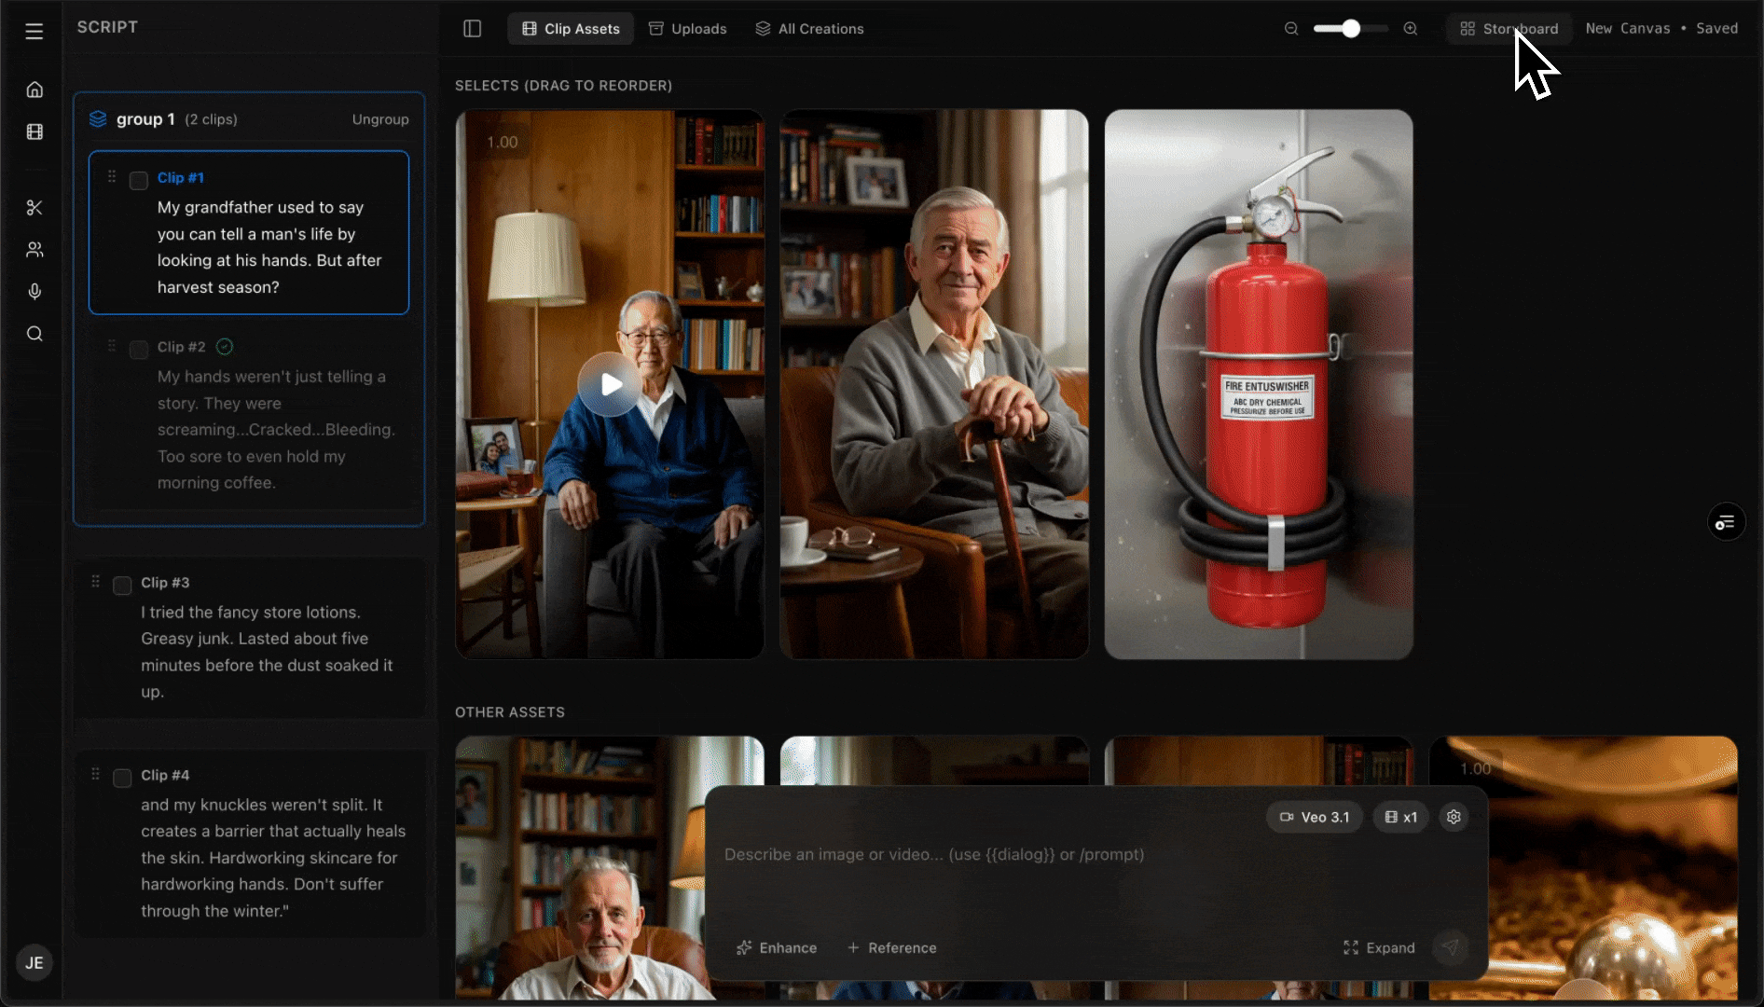Click the filter icon on the right edge

click(x=1726, y=521)
